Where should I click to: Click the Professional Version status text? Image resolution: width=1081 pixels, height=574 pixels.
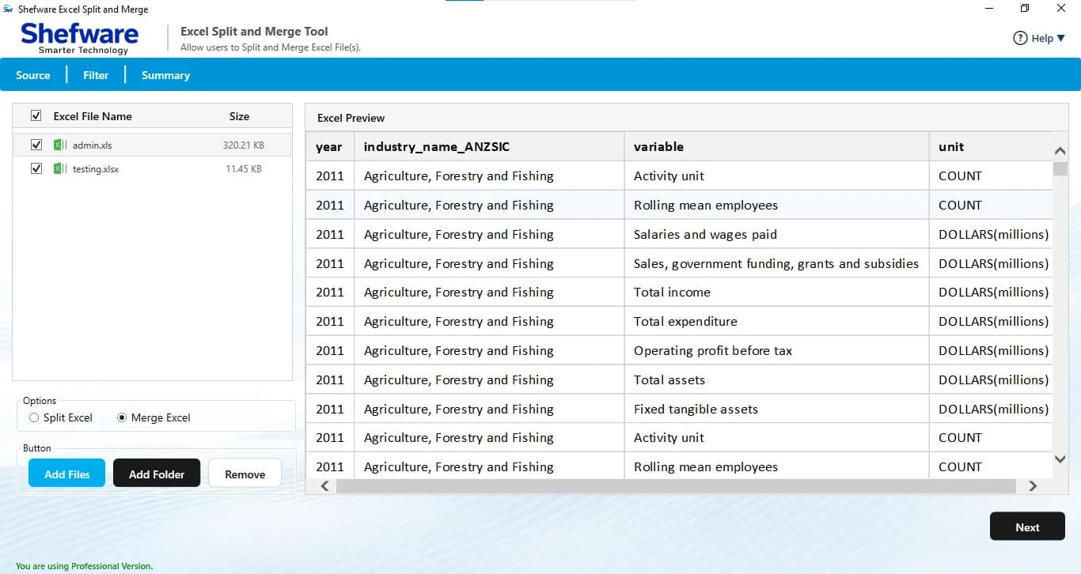click(84, 566)
